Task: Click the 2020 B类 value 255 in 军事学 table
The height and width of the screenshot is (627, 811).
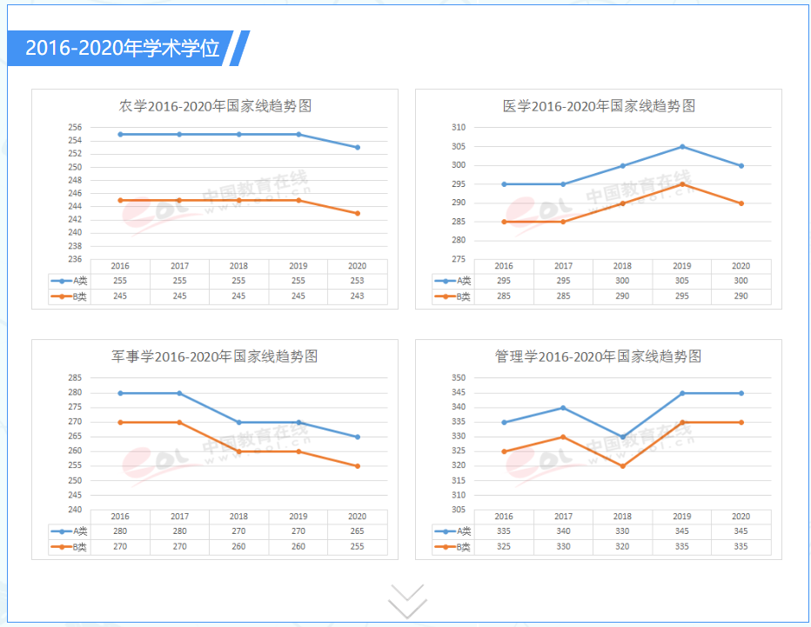Action: coord(358,546)
